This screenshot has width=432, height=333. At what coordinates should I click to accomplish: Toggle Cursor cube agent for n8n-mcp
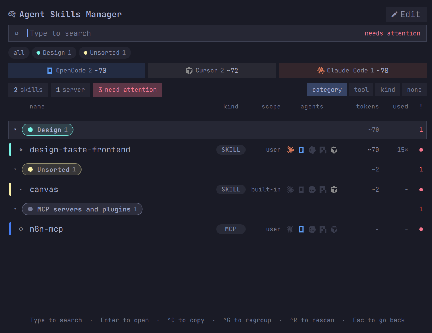click(x=334, y=229)
